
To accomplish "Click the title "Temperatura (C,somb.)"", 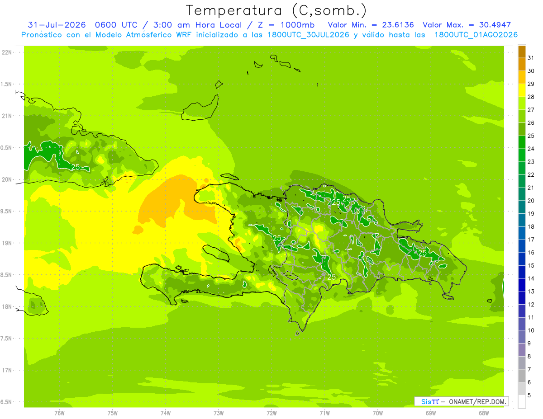I will point(276,11).
